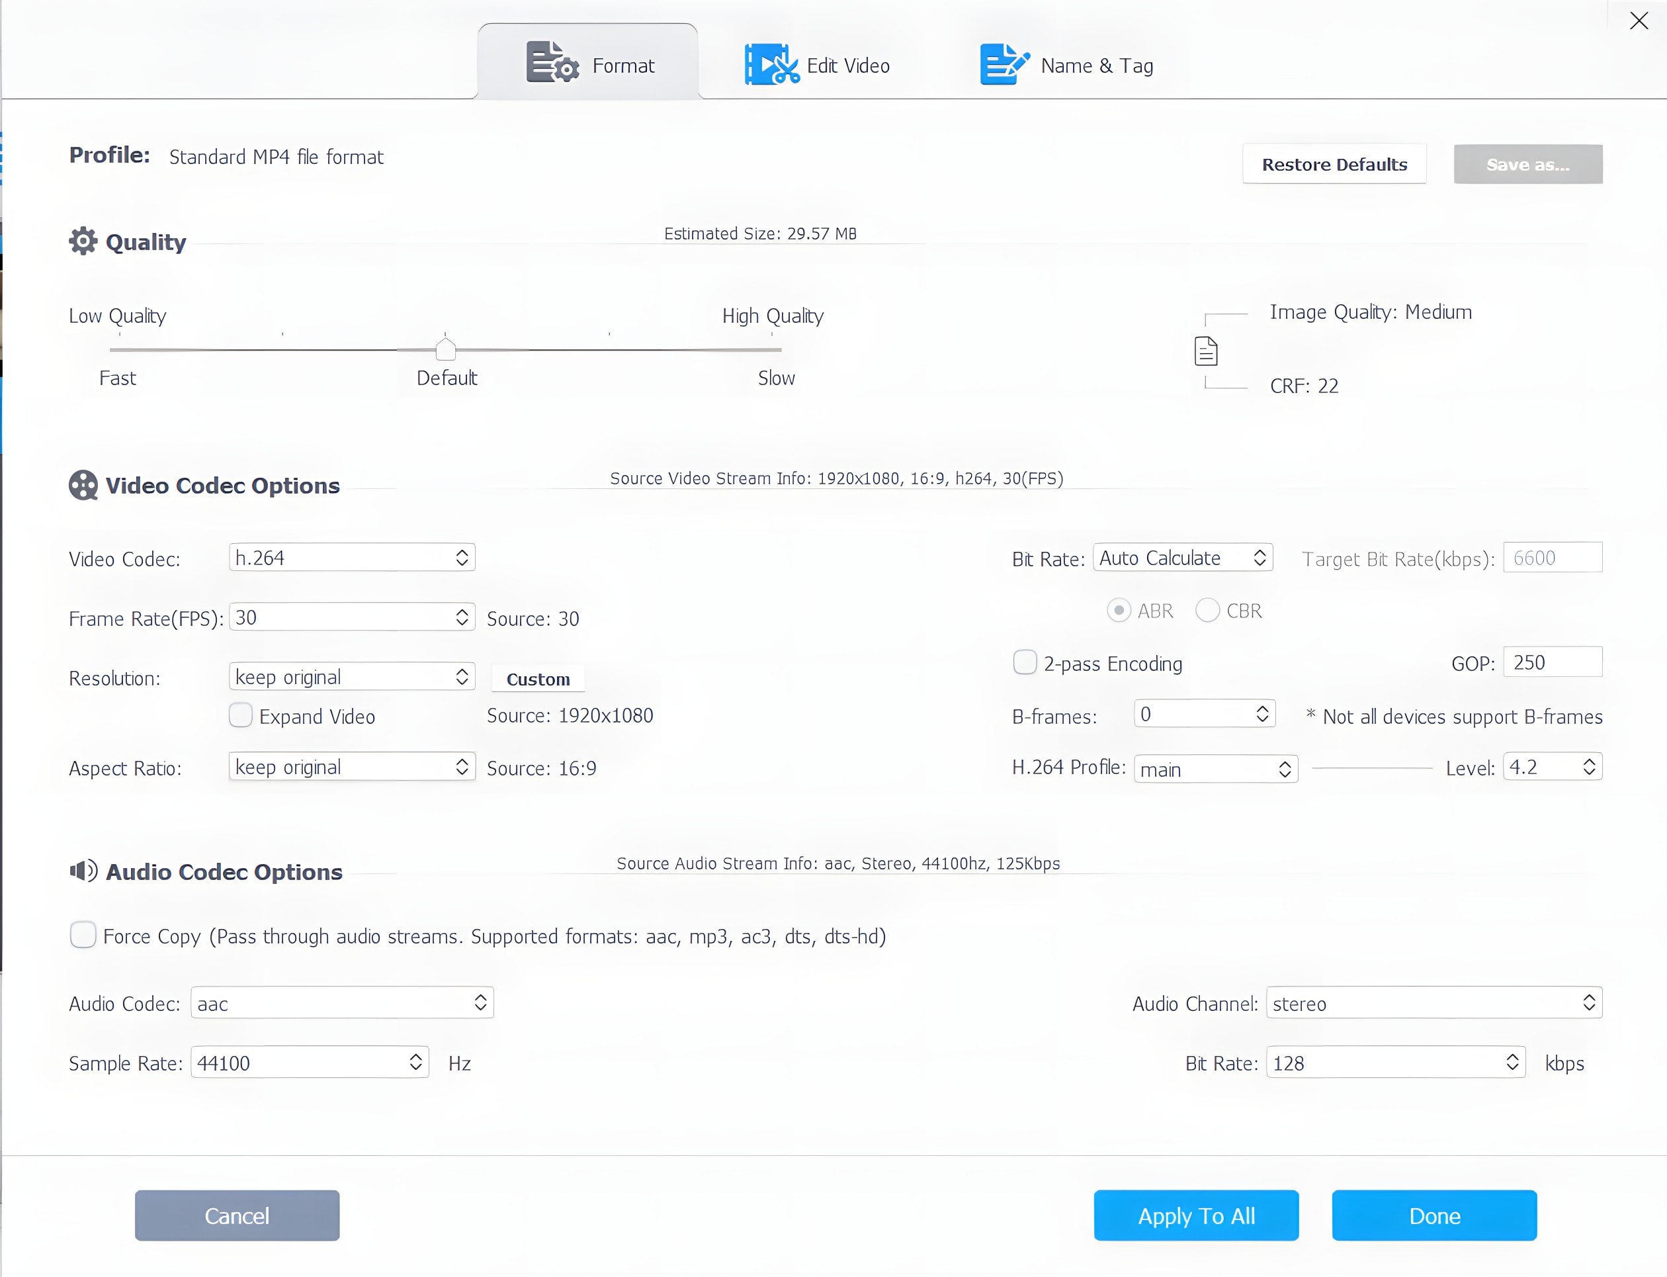Select the CBR radio button
This screenshot has height=1277, width=1667.
[1207, 610]
